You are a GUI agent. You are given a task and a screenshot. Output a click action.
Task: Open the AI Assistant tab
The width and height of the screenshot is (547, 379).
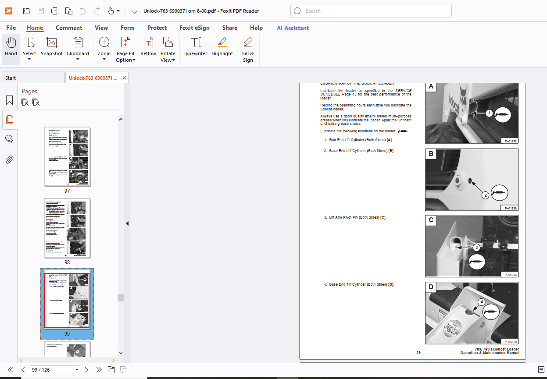[x=293, y=28]
